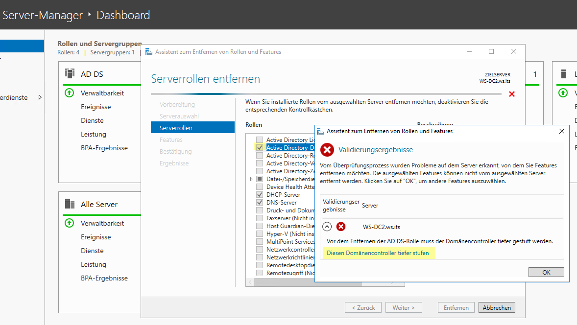Click the breadcrumb arrow after Server-Manager

pos(90,15)
